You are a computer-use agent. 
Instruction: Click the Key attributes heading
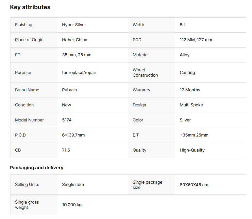pos(30,7)
